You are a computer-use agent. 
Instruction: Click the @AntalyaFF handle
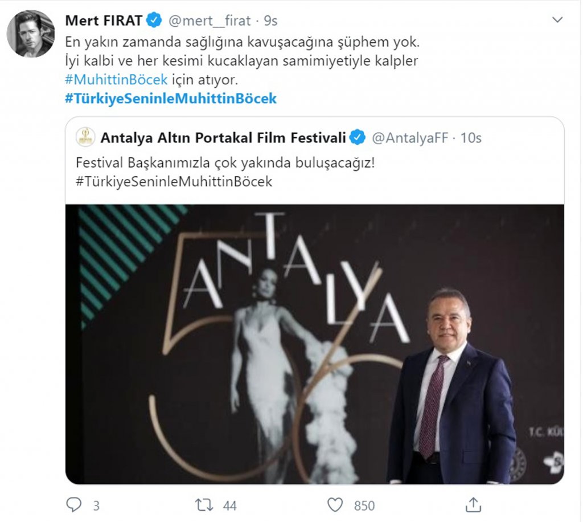tap(410, 137)
